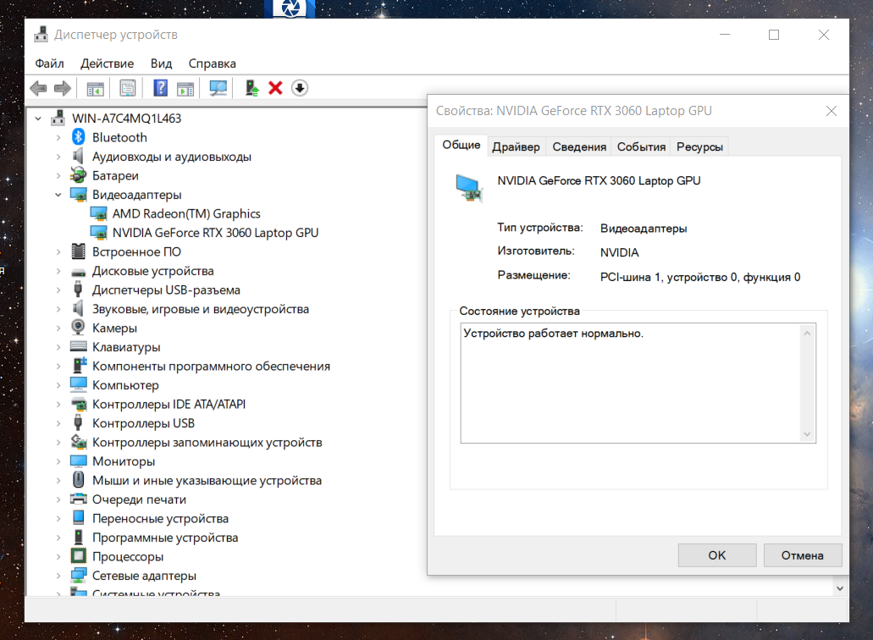Click the Update driver toolbar icon
Screen dimensions: 873x640
coord(251,88)
